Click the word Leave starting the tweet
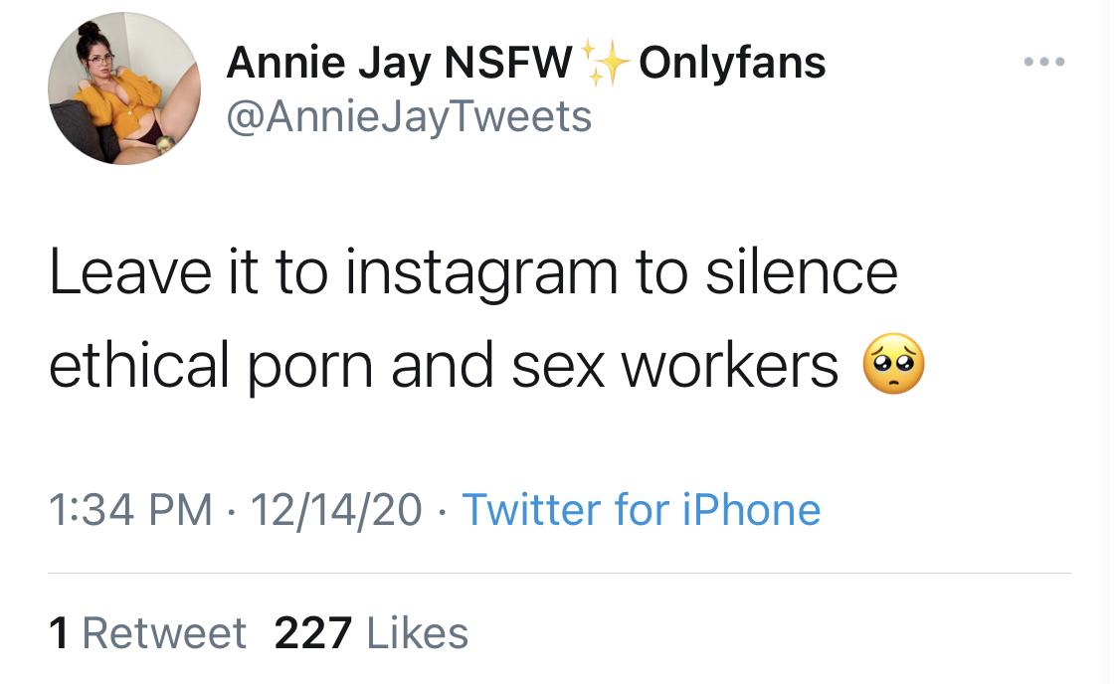The height and width of the screenshot is (684, 1119). point(130,271)
